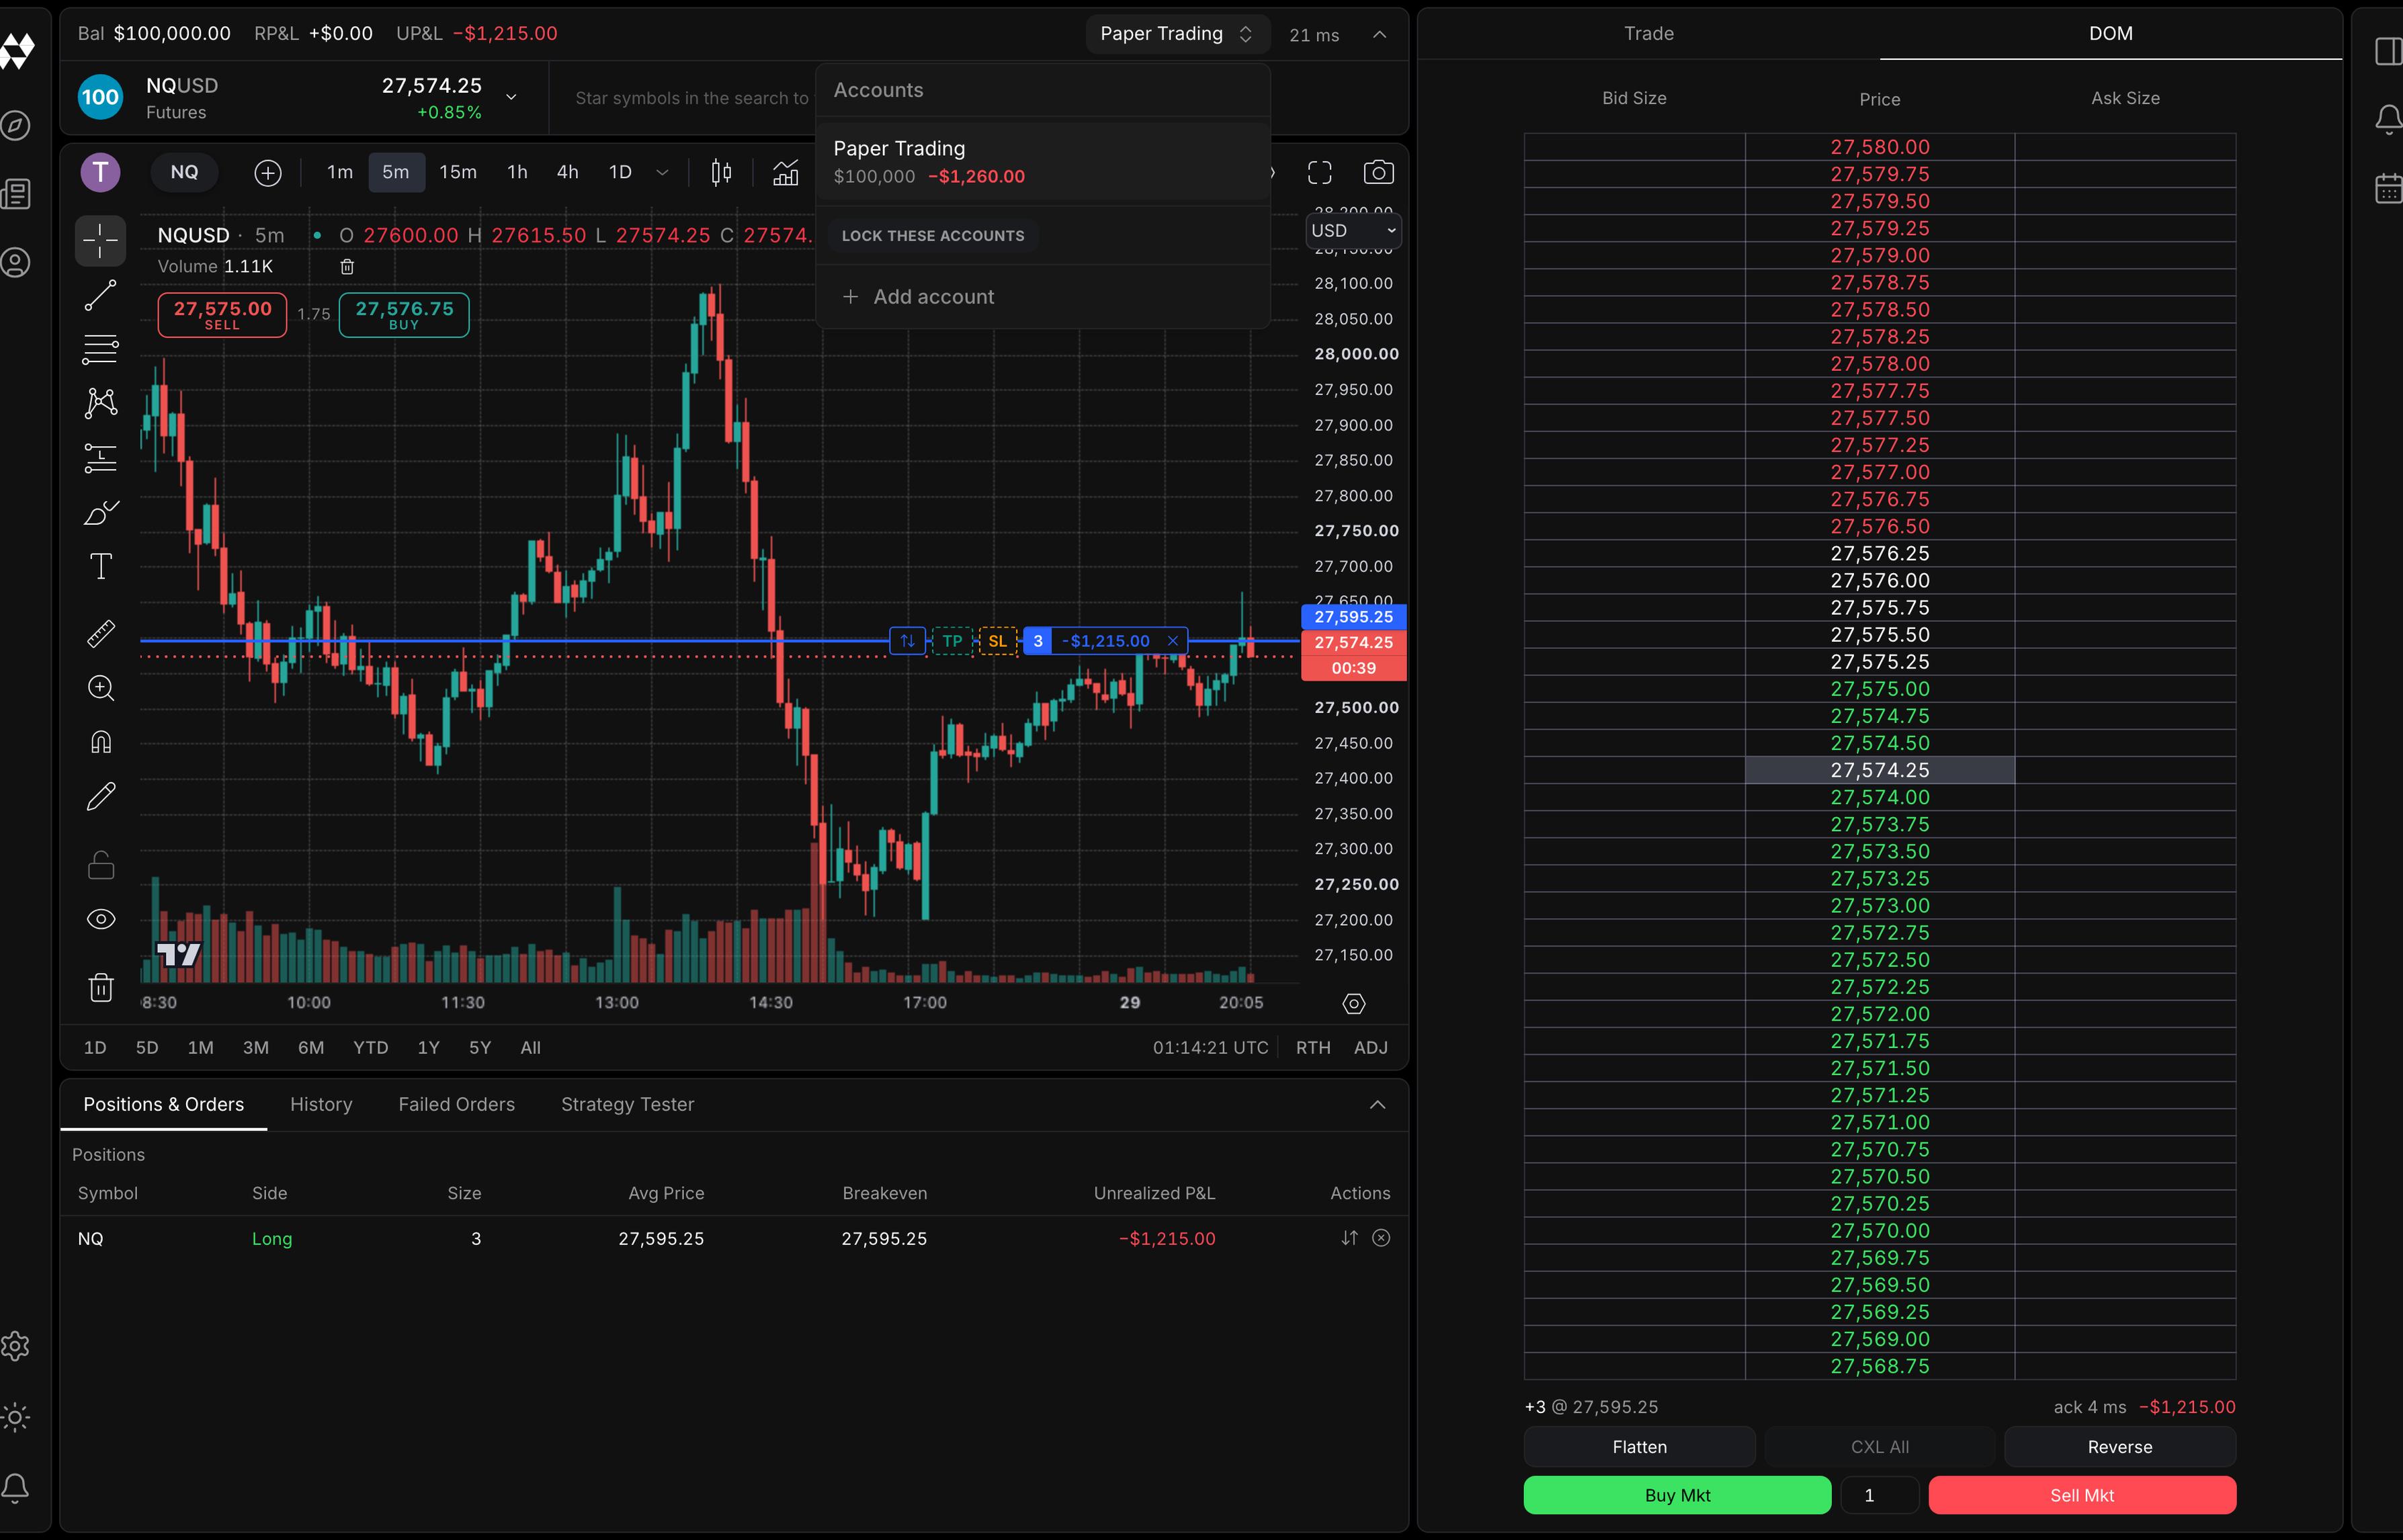This screenshot has width=2403, height=1540.
Task: Toggle the lock drawings icon
Action: 100,864
